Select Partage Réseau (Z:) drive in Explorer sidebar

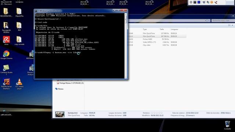[70, 83]
